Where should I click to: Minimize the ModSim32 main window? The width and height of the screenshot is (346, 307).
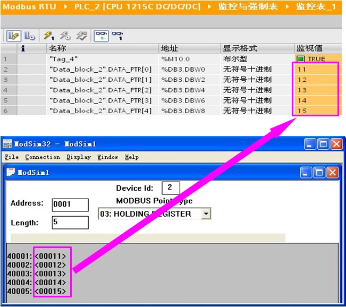(x=309, y=144)
